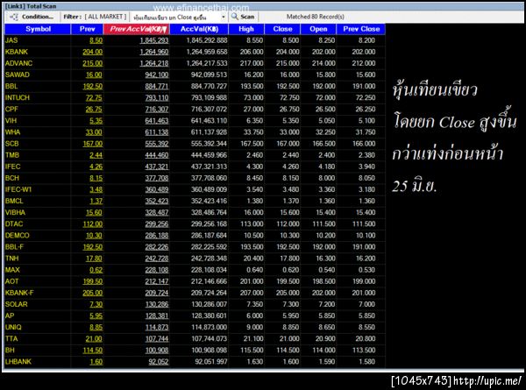
Task: Select the DTAC symbol
Action: click(x=14, y=224)
